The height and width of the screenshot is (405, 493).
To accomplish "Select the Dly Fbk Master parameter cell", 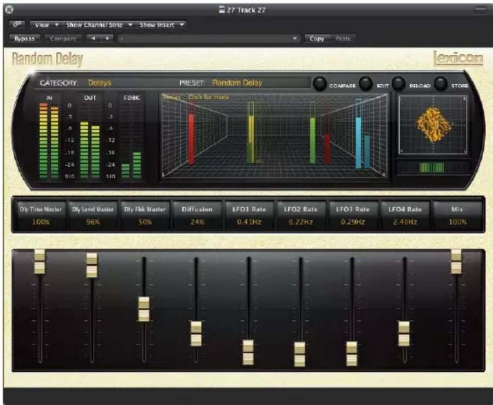I will tap(144, 217).
